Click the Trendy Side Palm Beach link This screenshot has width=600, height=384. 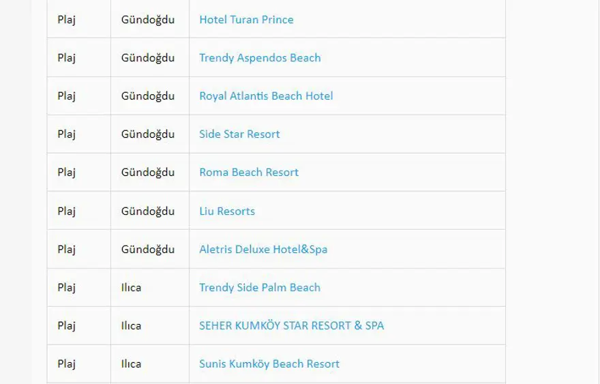(260, 288)
